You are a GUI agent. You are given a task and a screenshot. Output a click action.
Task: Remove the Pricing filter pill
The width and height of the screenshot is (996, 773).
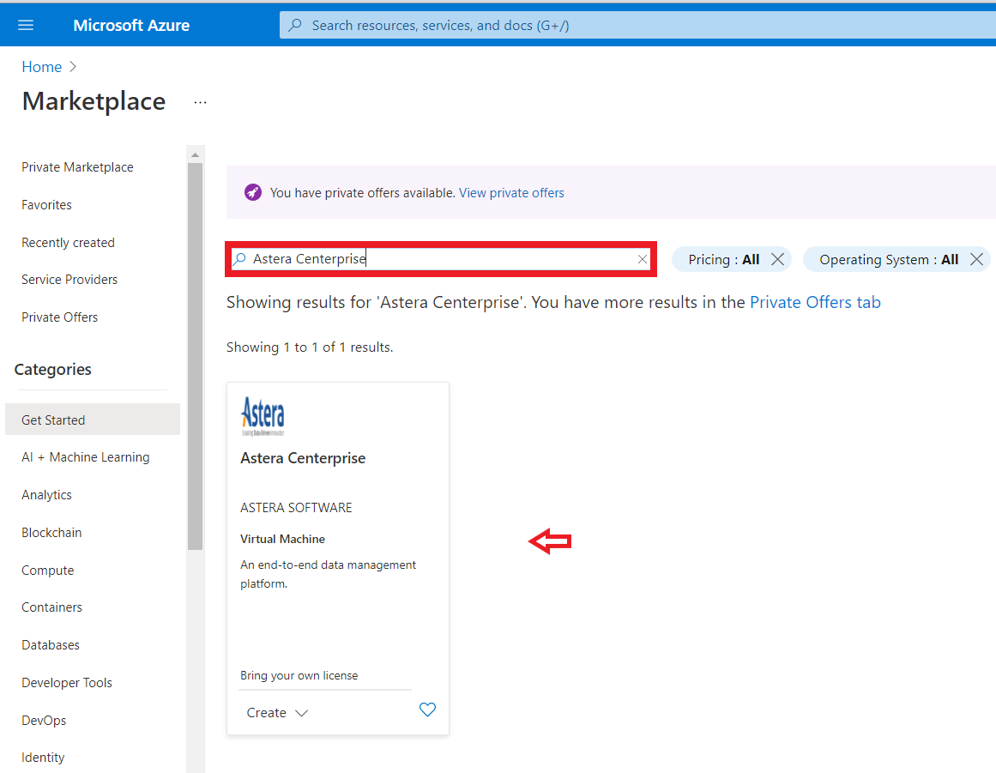[777, 259]
